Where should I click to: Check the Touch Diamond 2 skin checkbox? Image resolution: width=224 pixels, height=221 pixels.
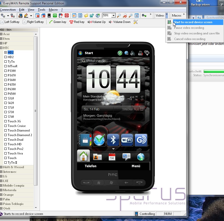coord(5,135)
